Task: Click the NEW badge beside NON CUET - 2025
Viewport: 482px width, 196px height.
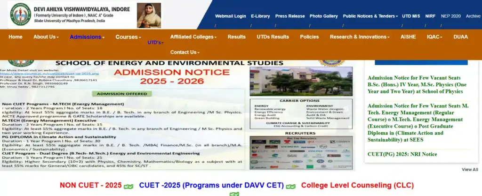Action: (x=128, y=186)
